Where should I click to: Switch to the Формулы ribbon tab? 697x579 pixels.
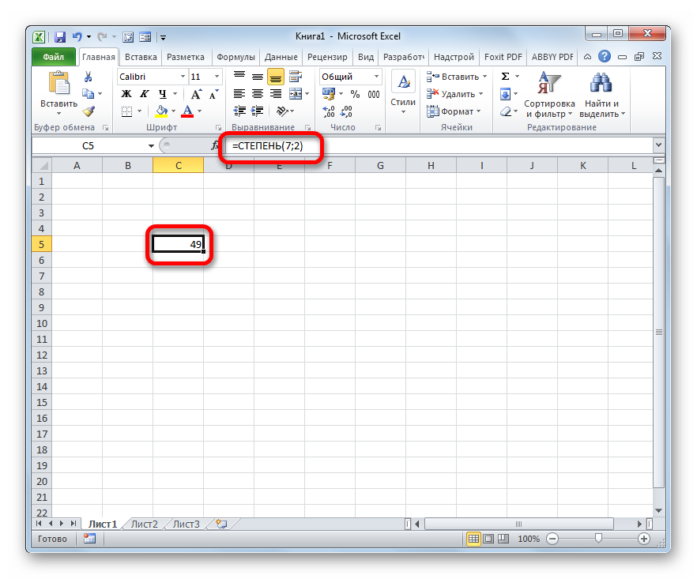(235, 57)
